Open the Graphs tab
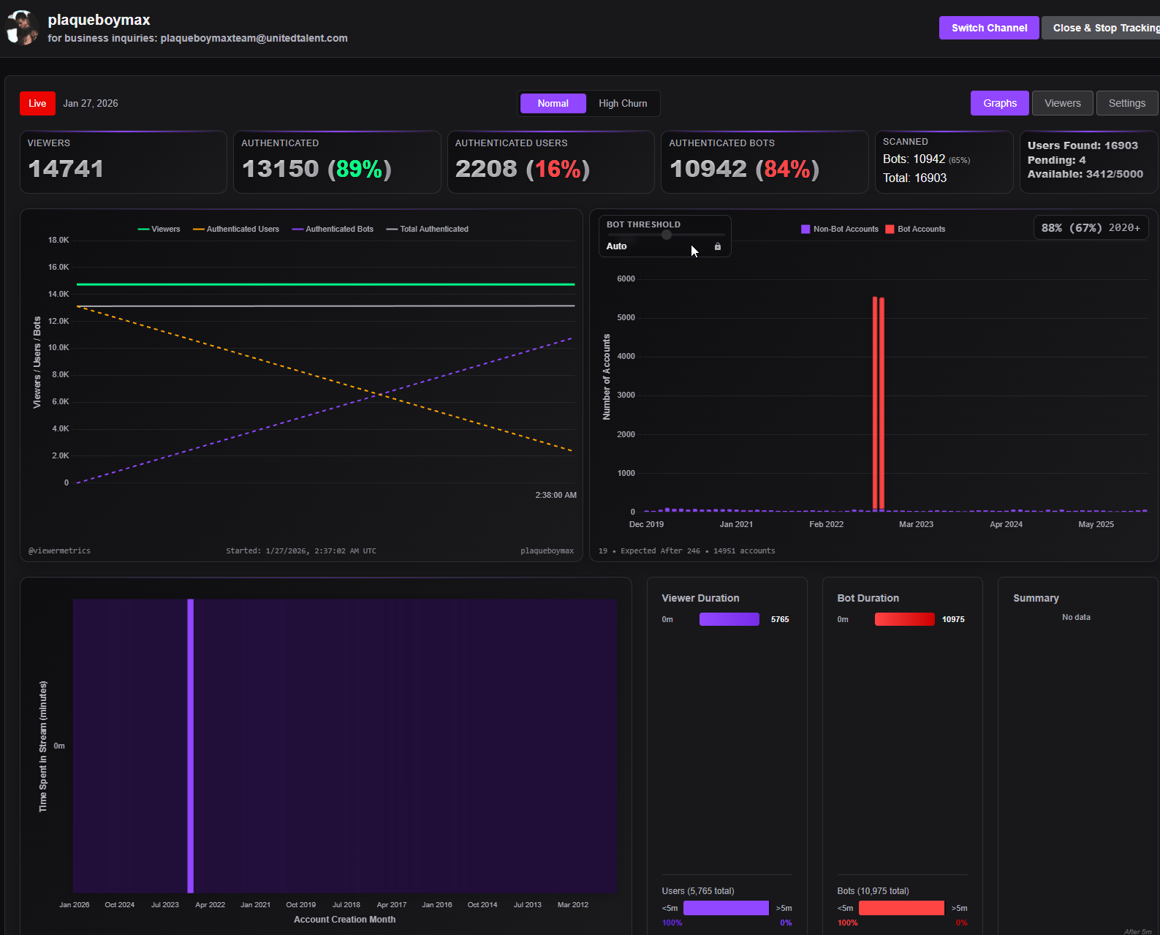Viewport: 1160px width, 935px height. click(x=1000, y=103)
